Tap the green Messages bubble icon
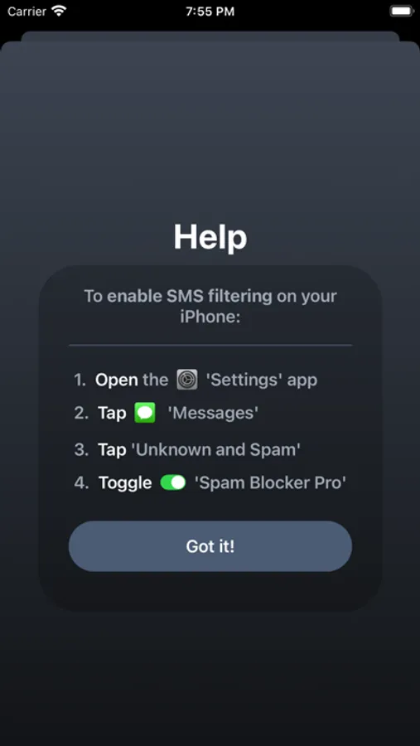Screen dimensions: 420x746 [145, 413]
